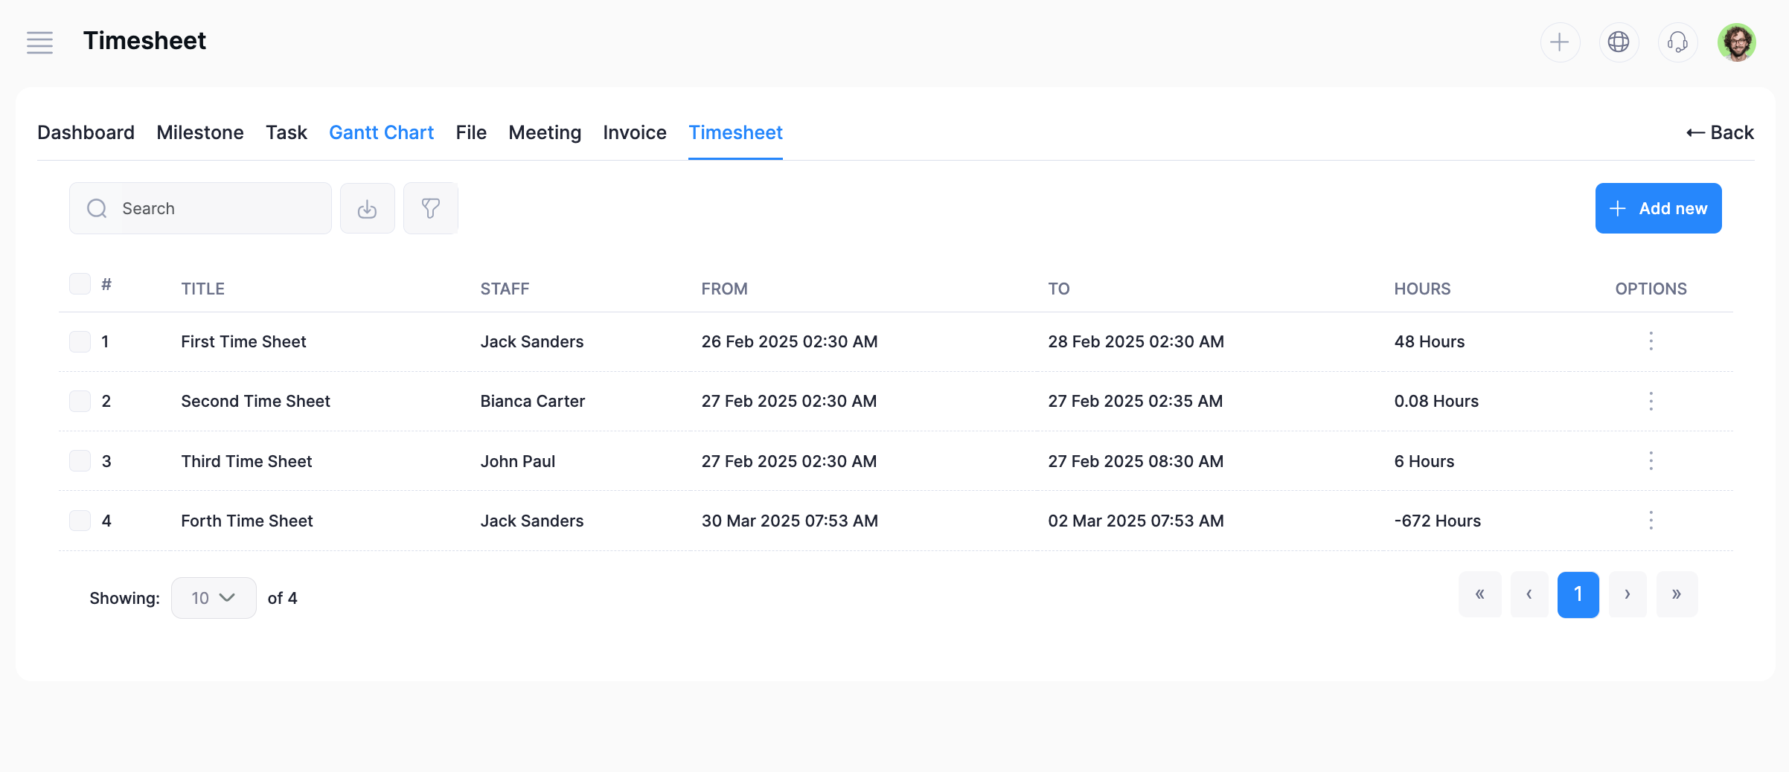Go back using the Back link

[x=1720, y=132]
